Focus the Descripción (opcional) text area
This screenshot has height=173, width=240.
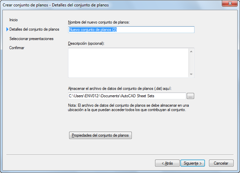click(128, 63)
